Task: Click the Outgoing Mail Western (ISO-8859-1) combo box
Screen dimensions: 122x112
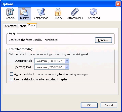Action: [x=52, y=61]
